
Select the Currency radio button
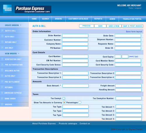[x=64, y=102]
